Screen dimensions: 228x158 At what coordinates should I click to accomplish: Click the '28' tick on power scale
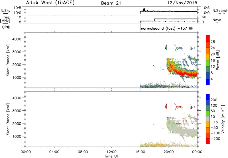point(213,42)
